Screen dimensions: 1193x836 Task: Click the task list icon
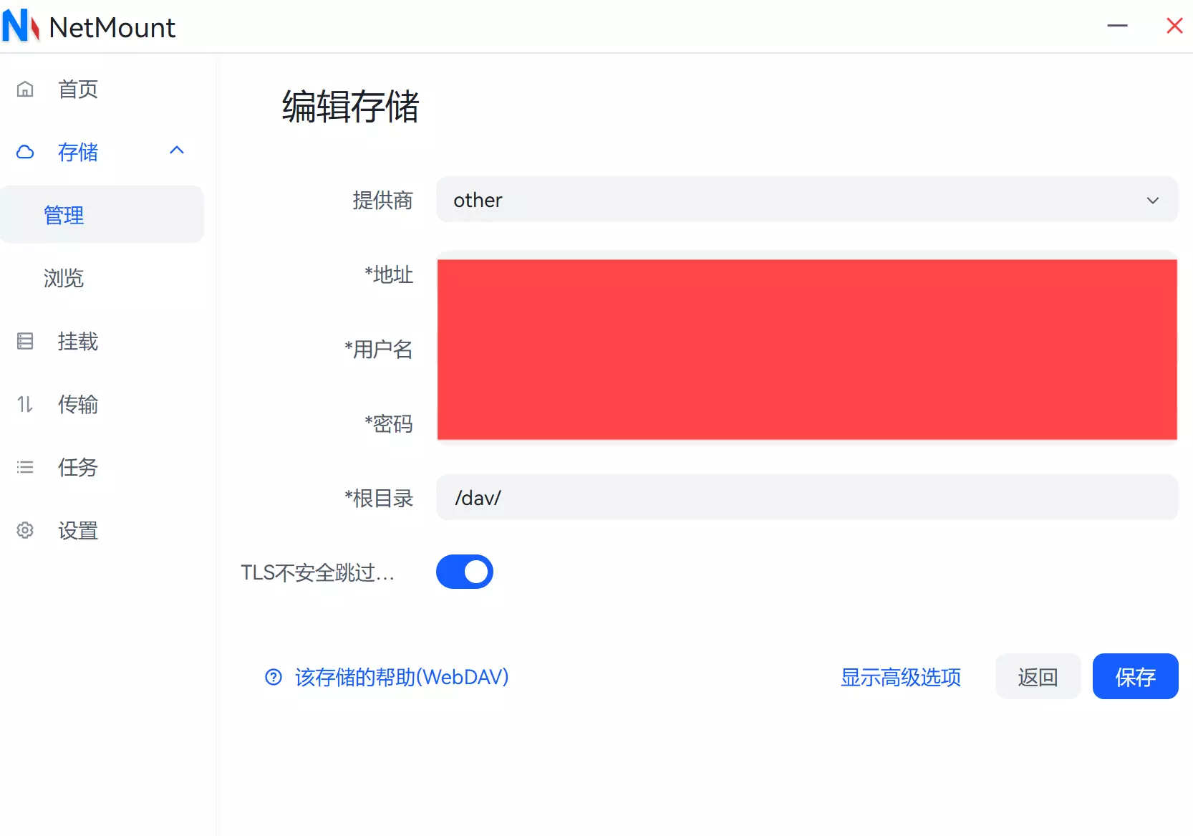(x=25, y=468)
